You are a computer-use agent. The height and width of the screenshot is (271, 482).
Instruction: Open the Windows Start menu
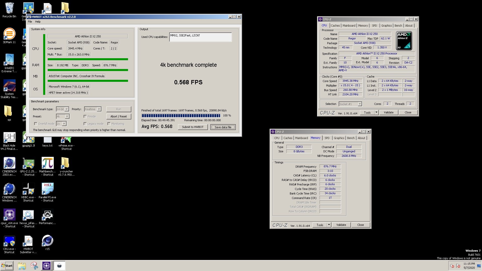point(7,266)
